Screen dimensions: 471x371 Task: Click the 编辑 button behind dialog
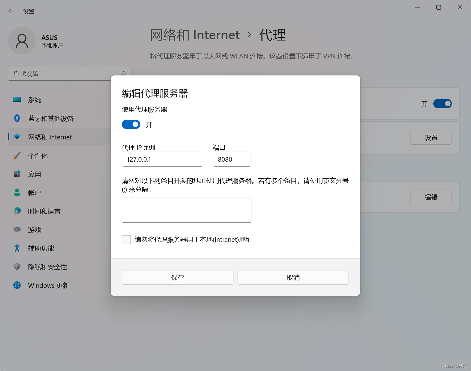(x=431, y=197)
